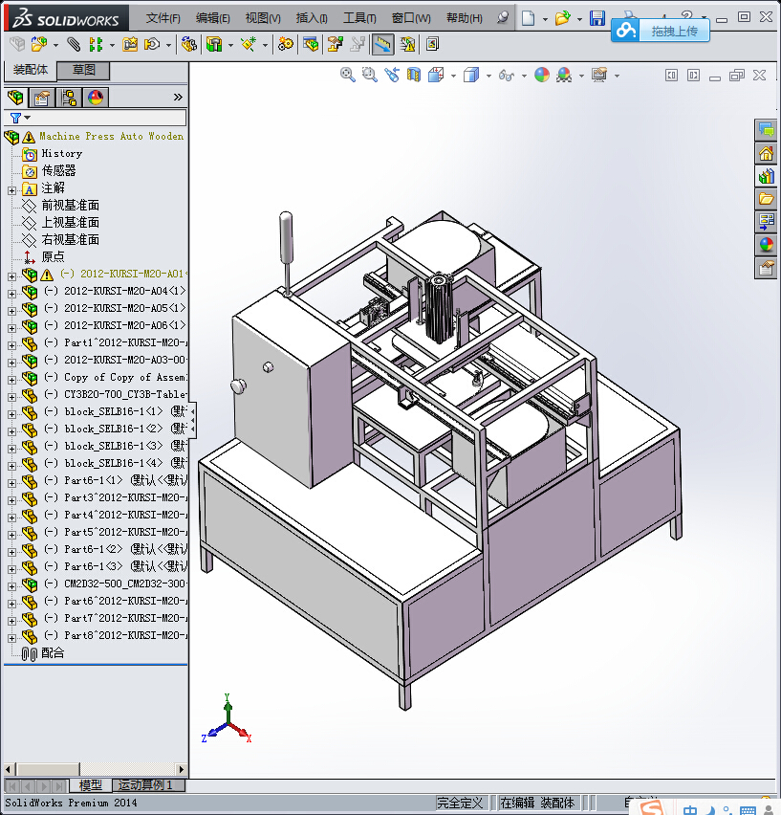The height and width of the screenshot is (815, 781).
Task: Show more manager tabs with » chevron
Action: (x=178, y=98)
